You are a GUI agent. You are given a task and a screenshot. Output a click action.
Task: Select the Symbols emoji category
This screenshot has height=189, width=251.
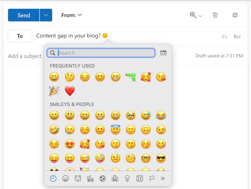[139, 178]
